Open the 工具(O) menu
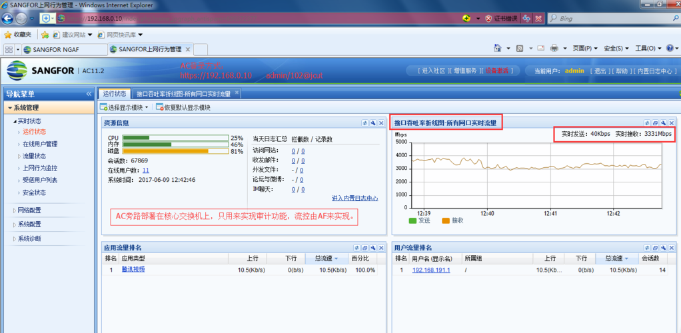 point(648,48)
